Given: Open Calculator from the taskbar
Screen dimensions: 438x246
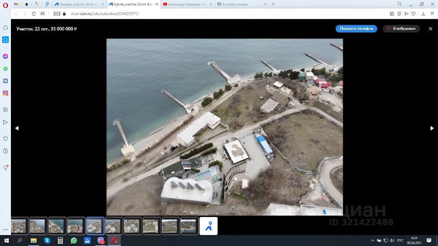Looking at the screenshot, I should click(x=60, y=241).
